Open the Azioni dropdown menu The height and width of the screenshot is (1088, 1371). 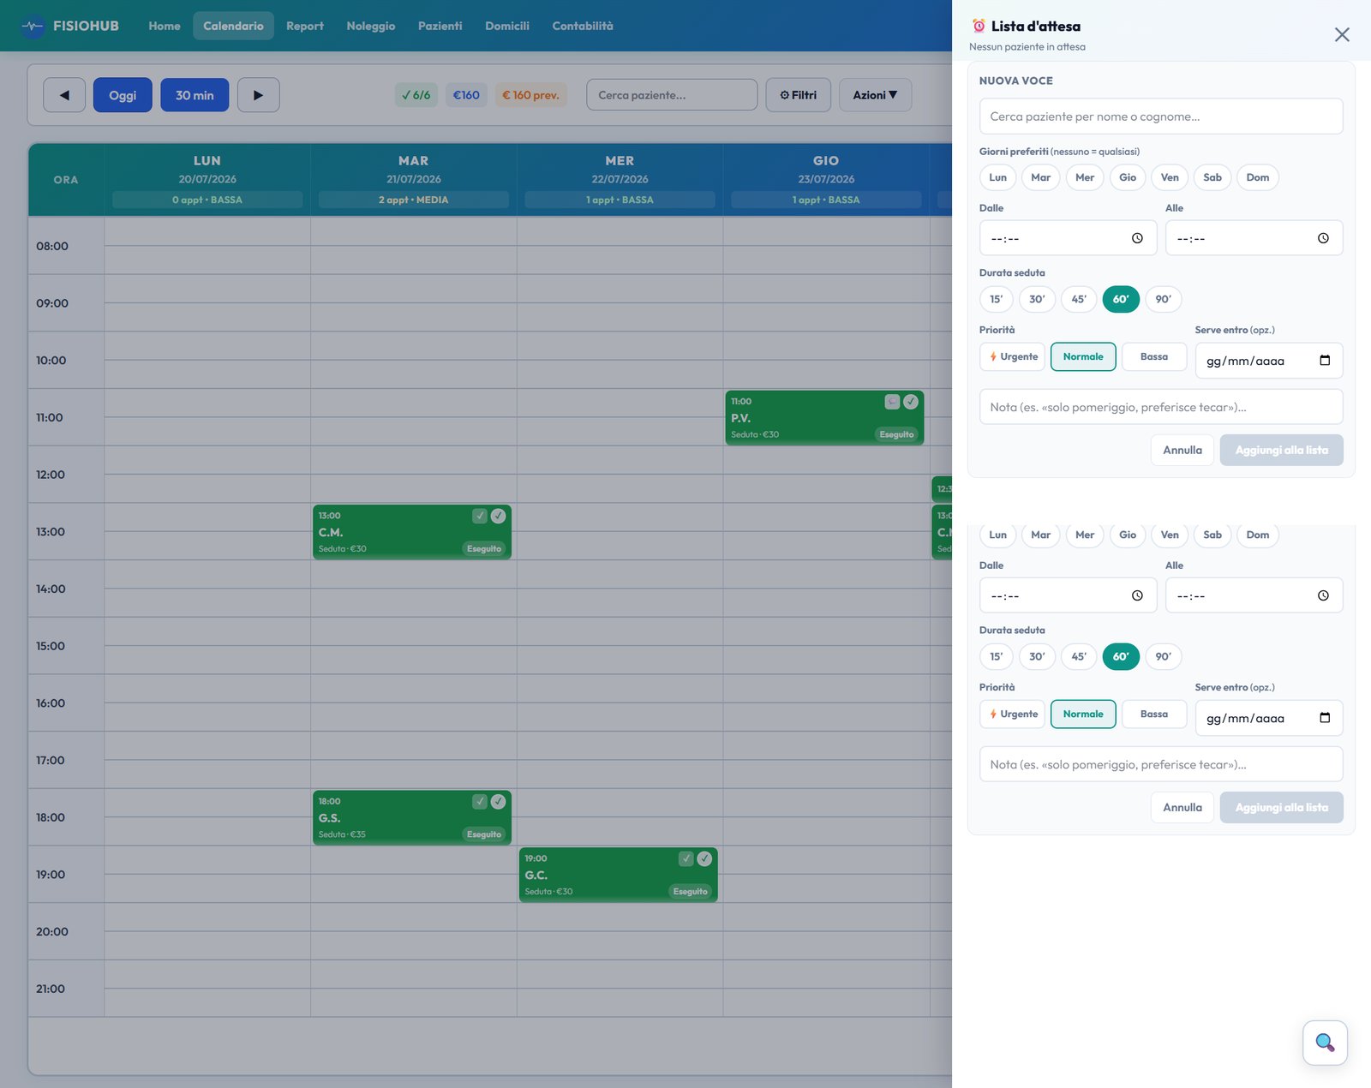point(875,95)
